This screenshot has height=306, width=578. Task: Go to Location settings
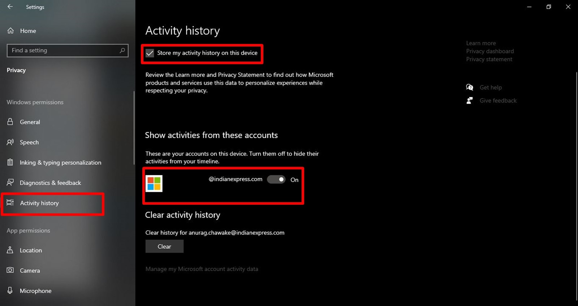pyautogui.click(x=31, y=250)
